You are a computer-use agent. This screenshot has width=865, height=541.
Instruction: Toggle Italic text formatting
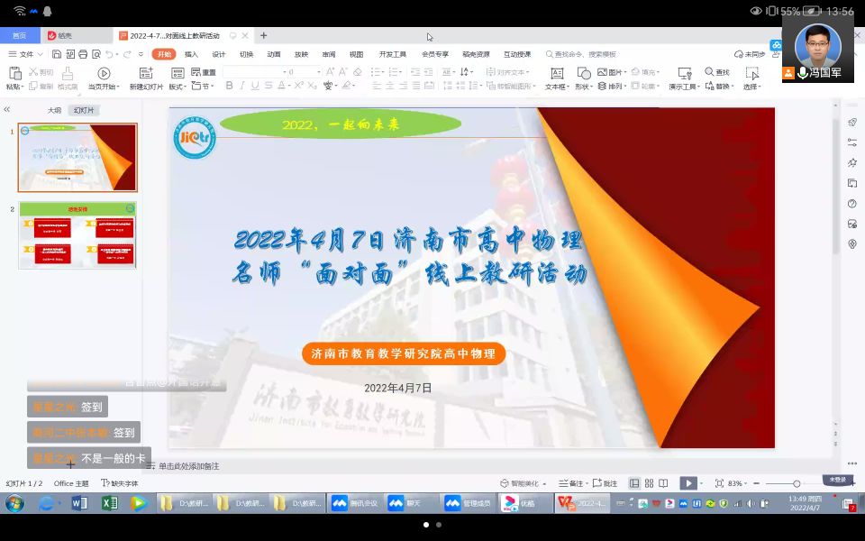tap(242, 86)
